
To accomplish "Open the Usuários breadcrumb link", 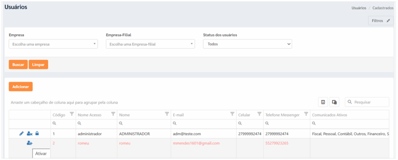I will tap(359, 8).
